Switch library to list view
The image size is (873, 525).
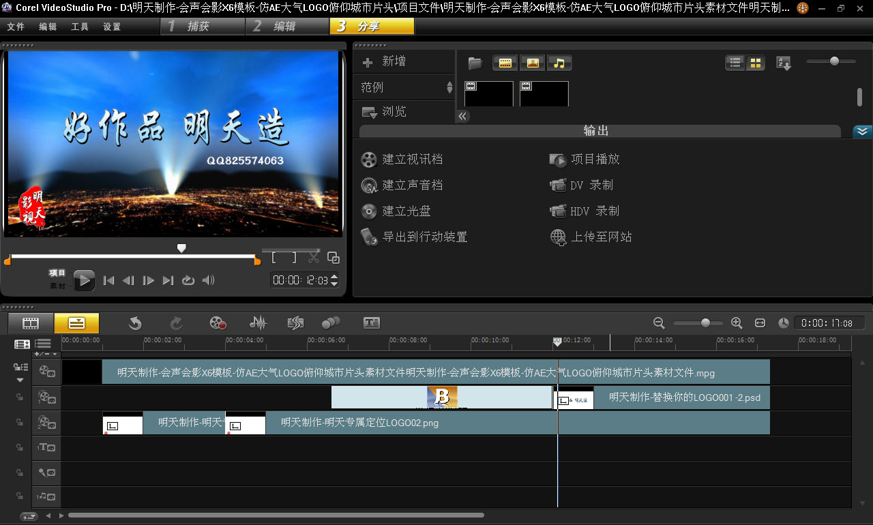tap(735, 63)
